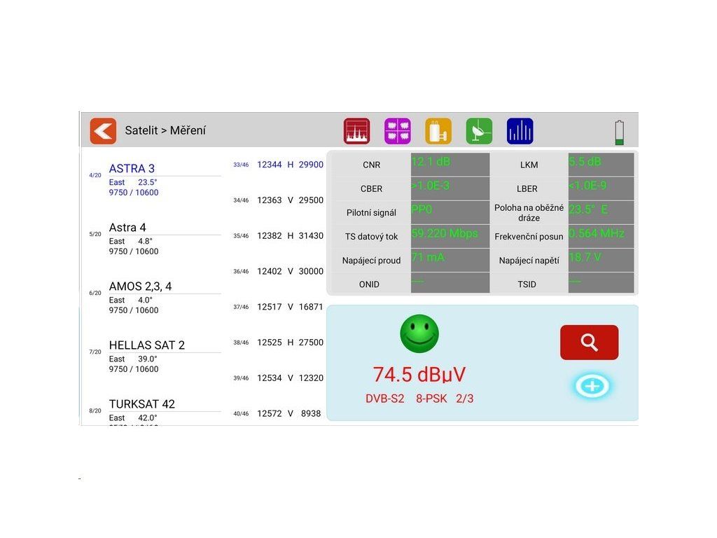
Task: Click ASTRA 3 LNB frequencies 9750 / 10600
Action: click(x=134, y=193)
